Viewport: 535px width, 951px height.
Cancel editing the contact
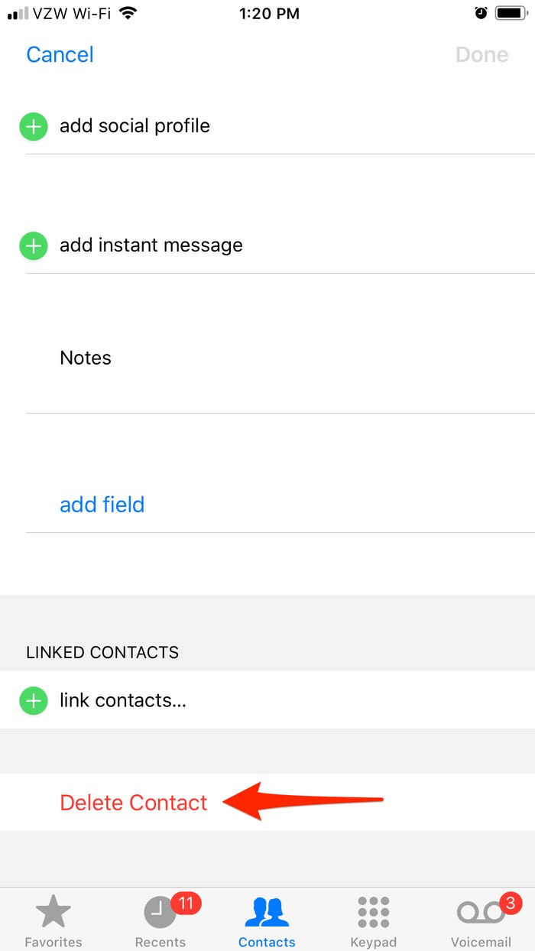tap(60, 54)
